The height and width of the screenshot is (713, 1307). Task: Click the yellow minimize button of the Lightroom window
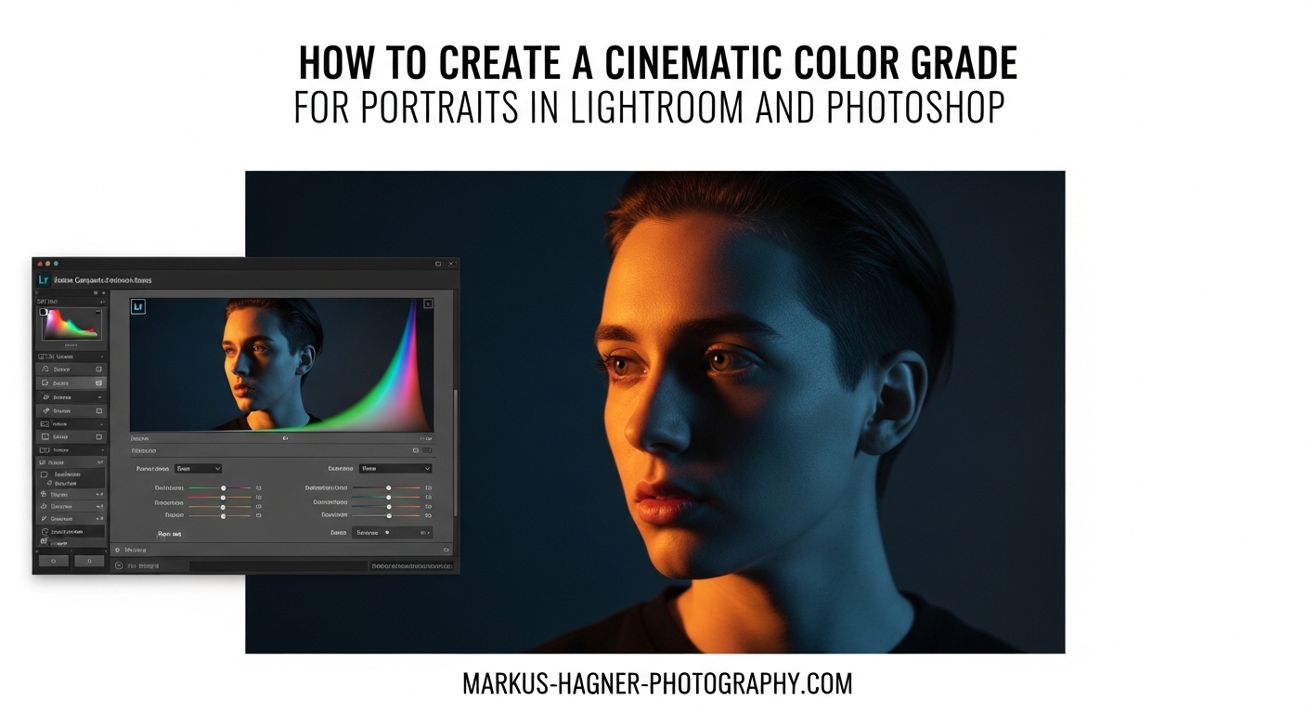47,264
